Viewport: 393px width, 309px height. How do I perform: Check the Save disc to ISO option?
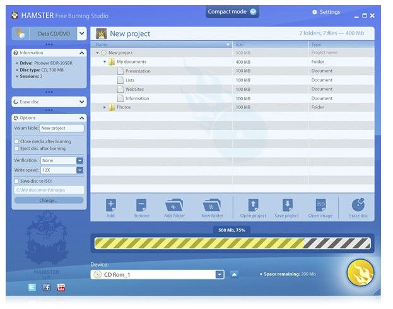pos(16,181)
